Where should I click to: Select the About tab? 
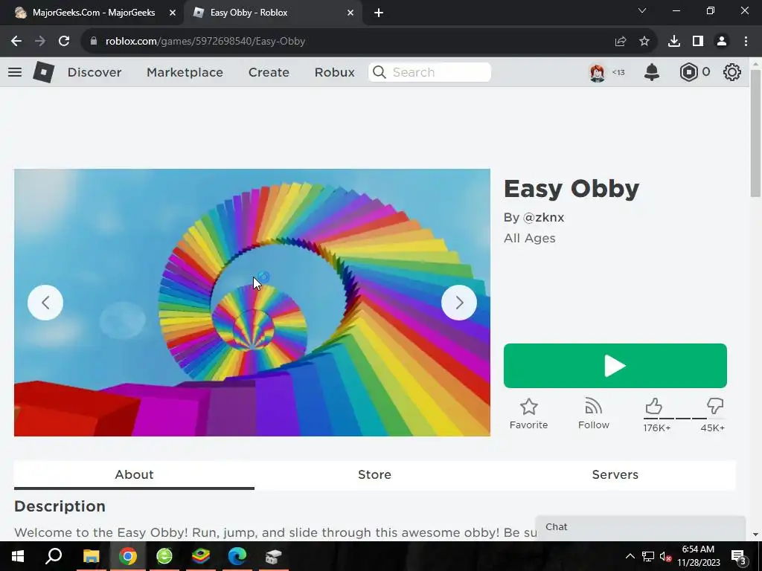tap(134, 474)
